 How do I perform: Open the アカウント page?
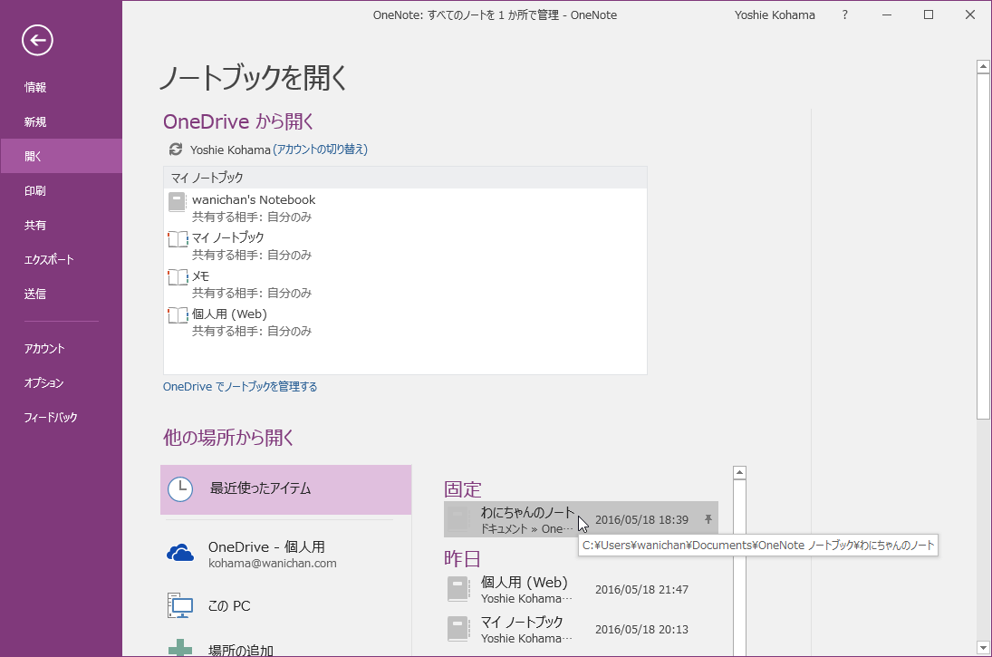(x=62, y=348)
